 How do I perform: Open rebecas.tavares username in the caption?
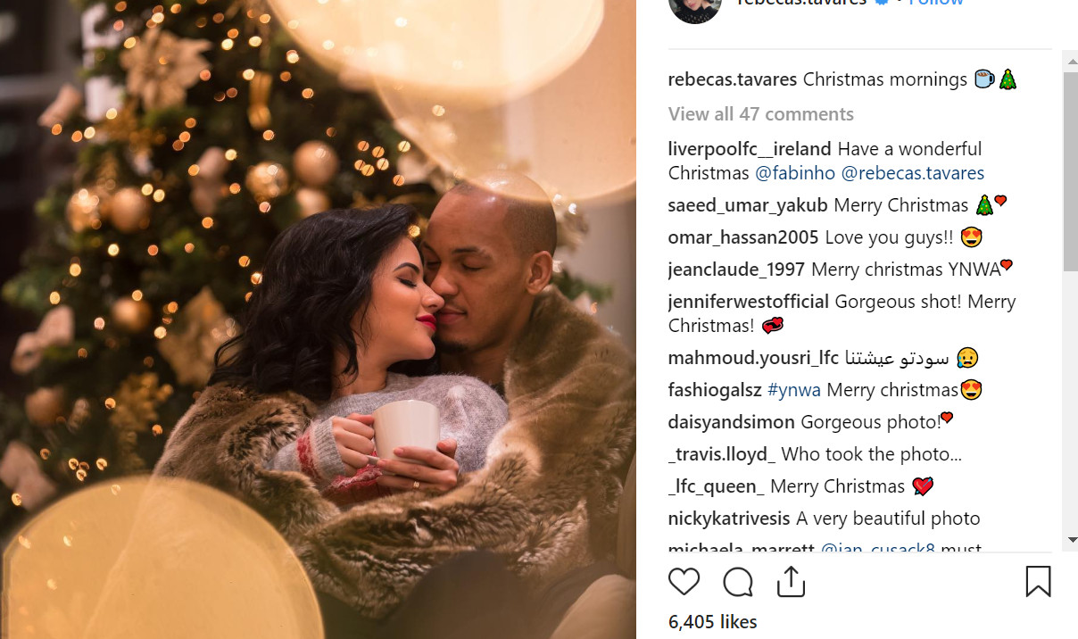(733, 79)
